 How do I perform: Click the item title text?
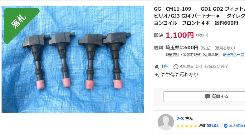[199, 16]
